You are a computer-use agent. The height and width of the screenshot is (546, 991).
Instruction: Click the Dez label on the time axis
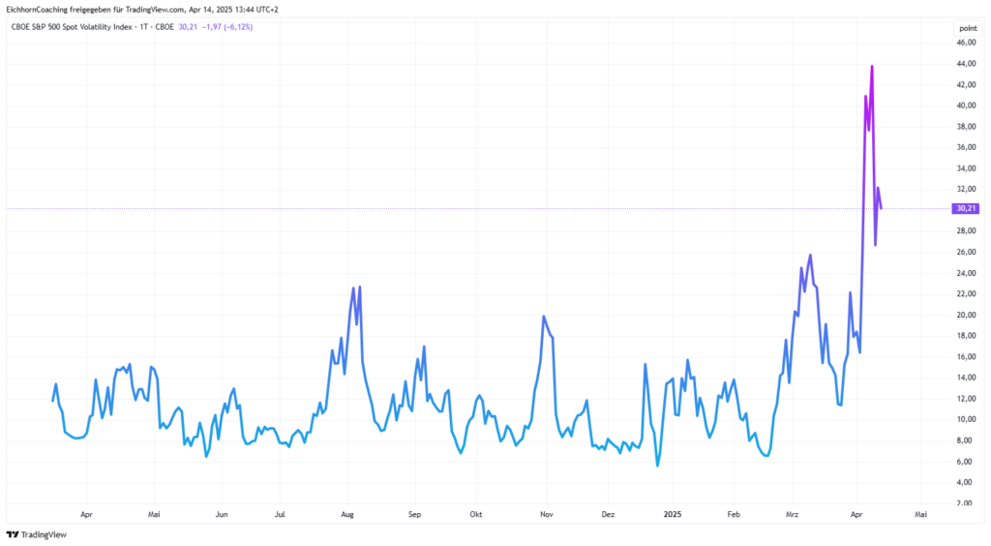608,514
